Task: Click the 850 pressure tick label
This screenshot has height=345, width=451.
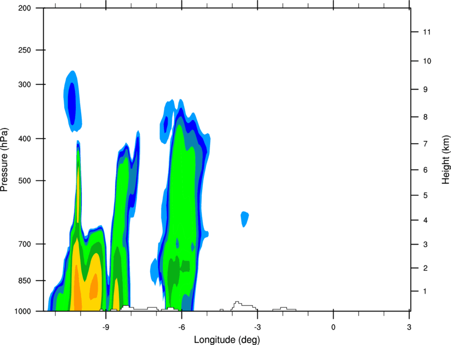Action: (x=24, y=281)
